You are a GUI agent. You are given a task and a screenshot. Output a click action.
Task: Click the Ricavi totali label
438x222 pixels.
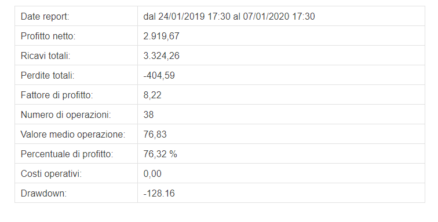[x=46, y=55]
